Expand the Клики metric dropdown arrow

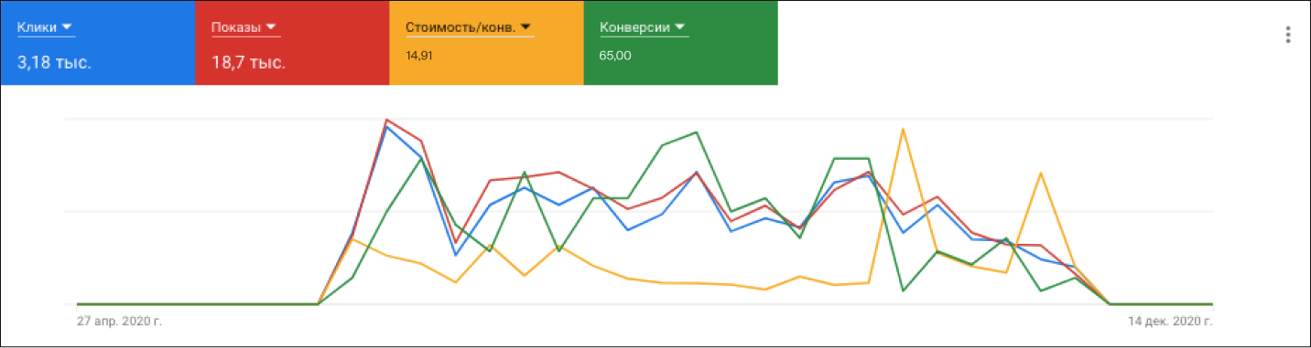coord(67,27)
